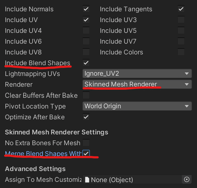Disable Optimize After Bake checkbox
Screen dimensions: 197x188
pyautogui.click(x=86, y=117)
